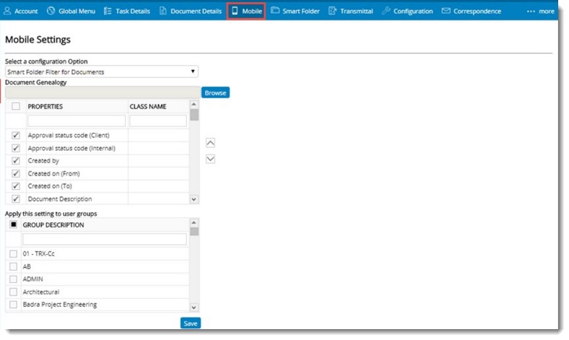The width and height of the screenshot is (569, 340).
Task: Move selected property up with arrow
Action: click(210, 143)
